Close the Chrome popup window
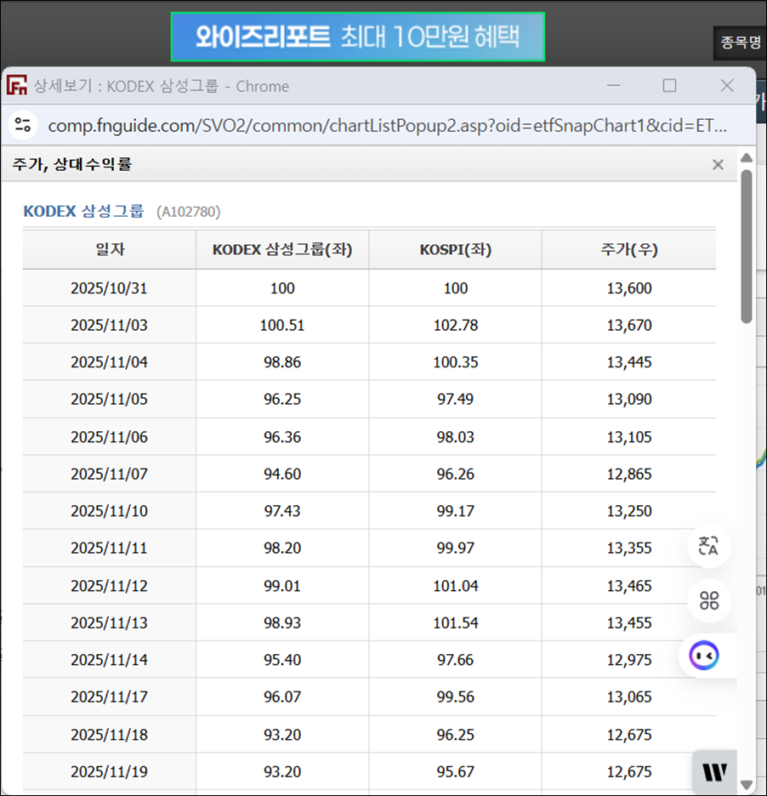 pos(727,85)
